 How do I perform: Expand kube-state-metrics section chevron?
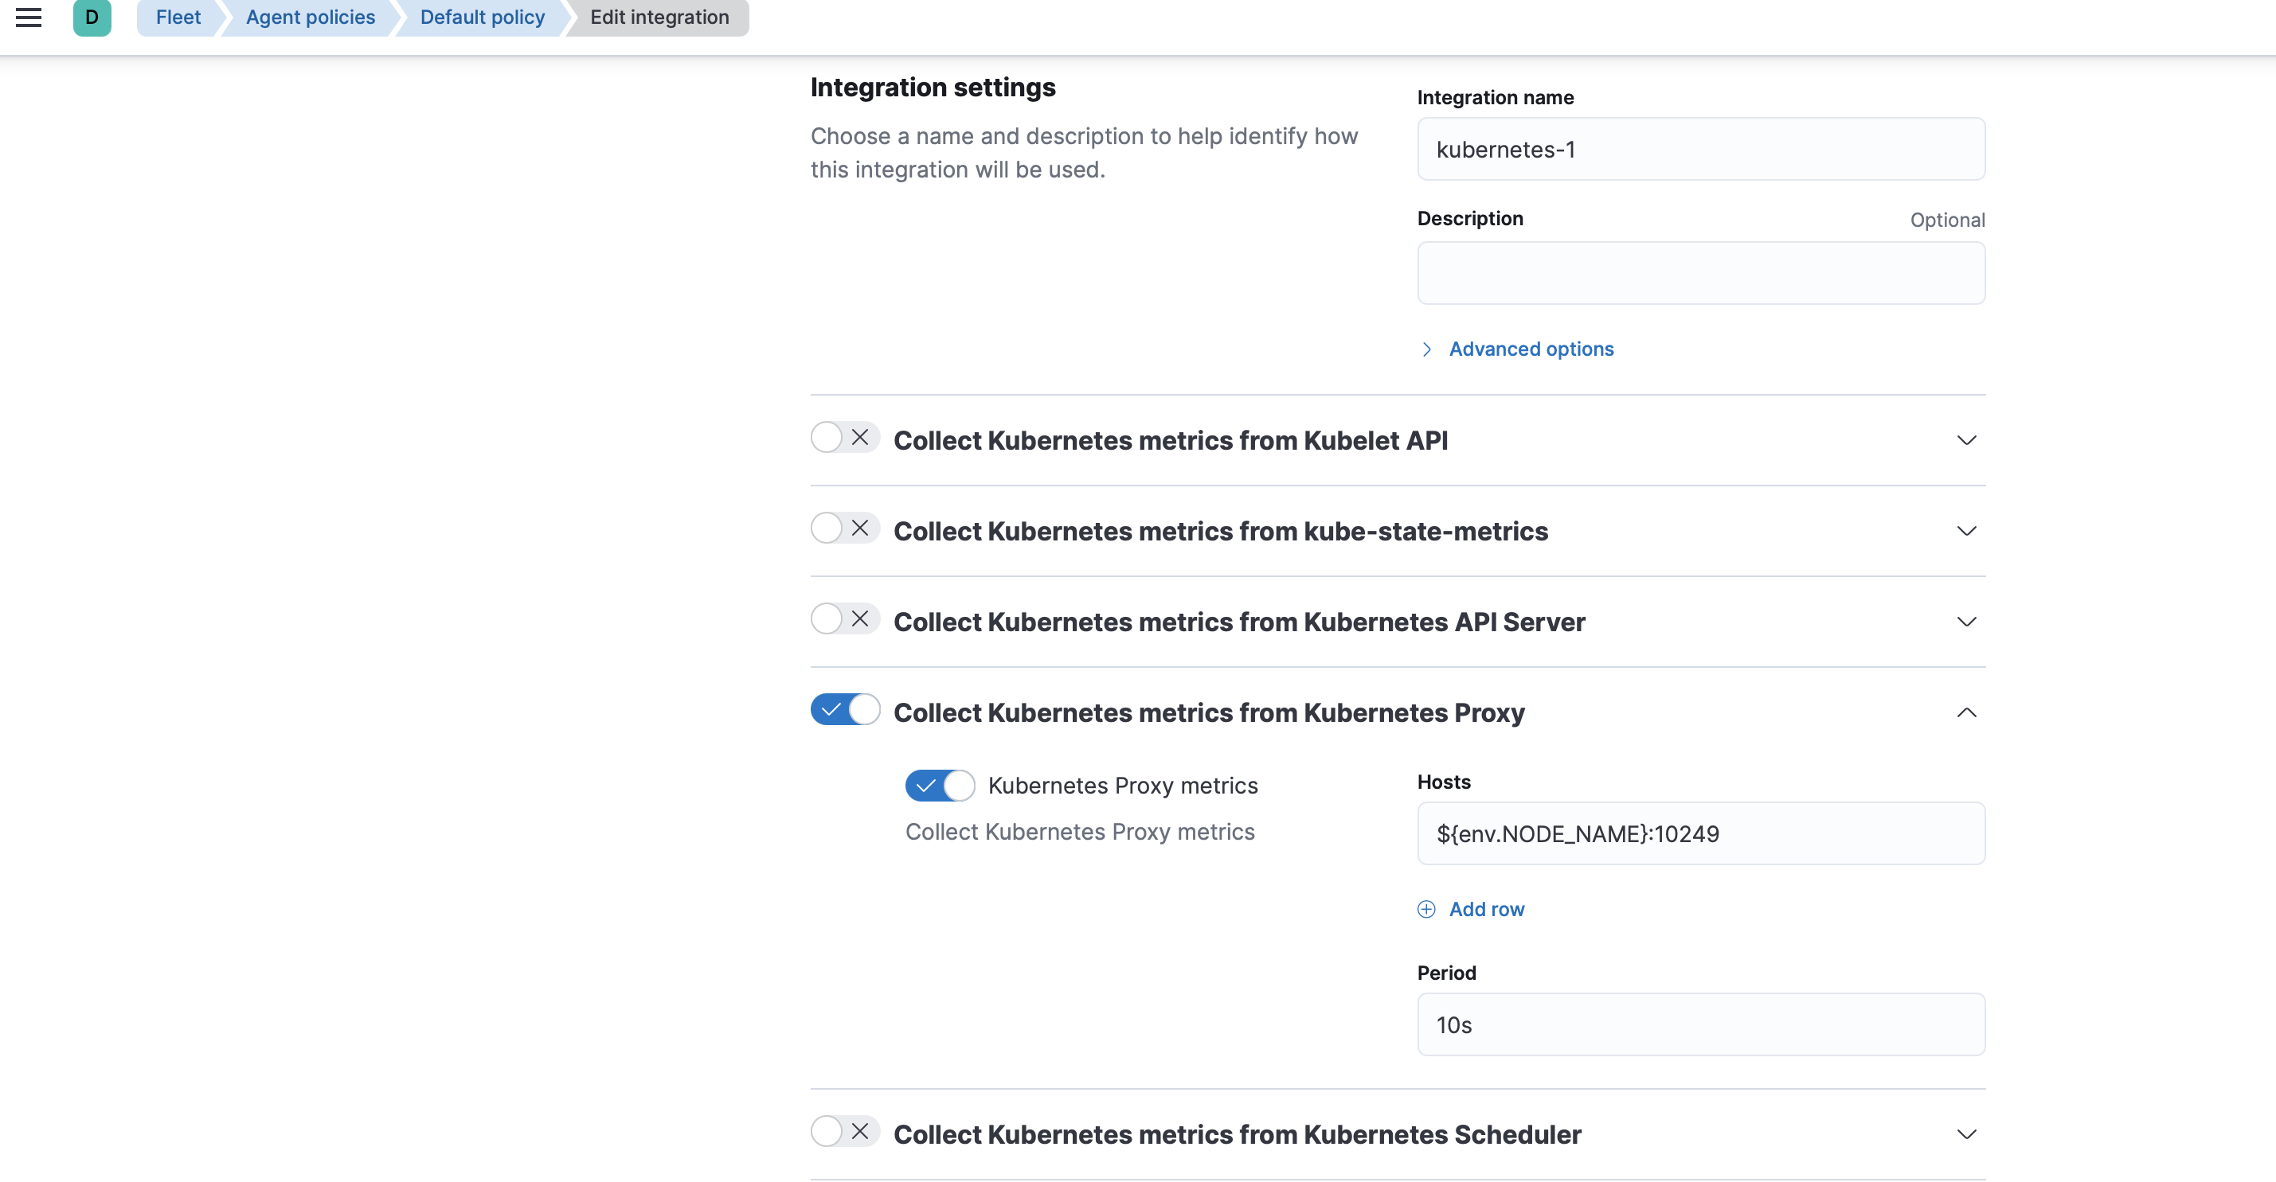tap(1966, 531)
